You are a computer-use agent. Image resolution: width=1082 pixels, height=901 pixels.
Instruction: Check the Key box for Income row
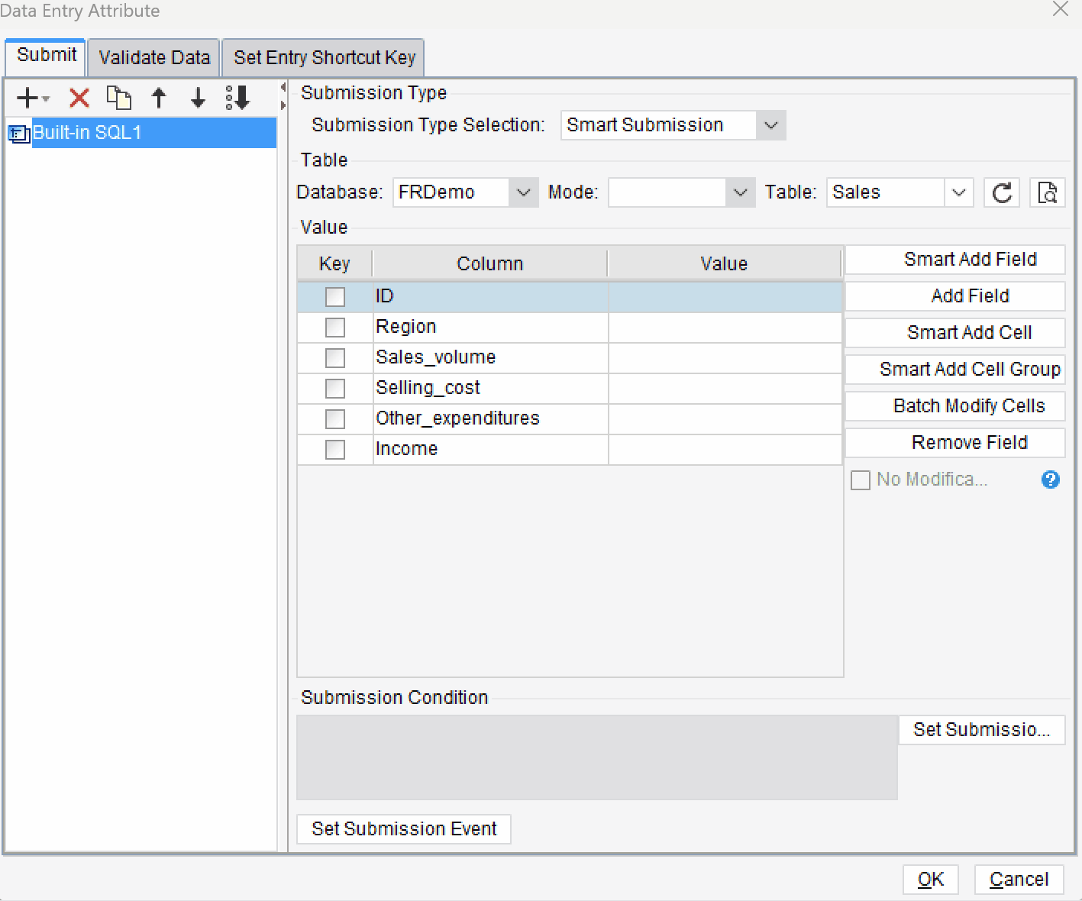(x=334, y=450)
